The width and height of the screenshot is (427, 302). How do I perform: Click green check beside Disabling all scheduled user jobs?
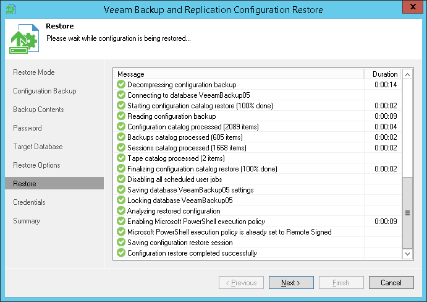121,179
